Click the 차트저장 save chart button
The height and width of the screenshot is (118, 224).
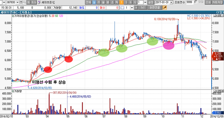(217, 2)
